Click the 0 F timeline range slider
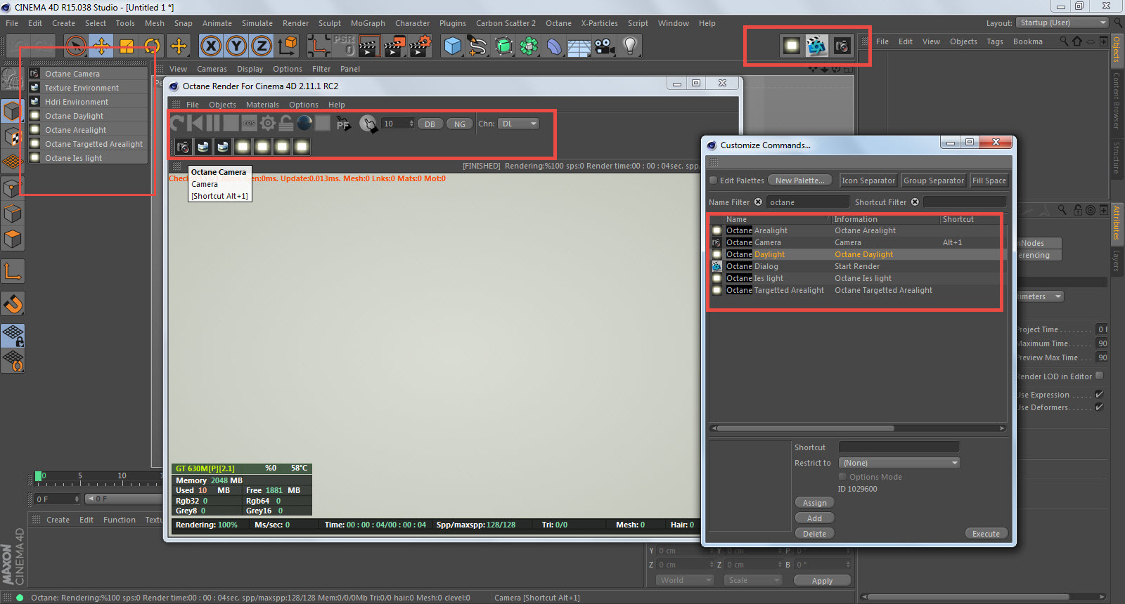 pos(124,499)
